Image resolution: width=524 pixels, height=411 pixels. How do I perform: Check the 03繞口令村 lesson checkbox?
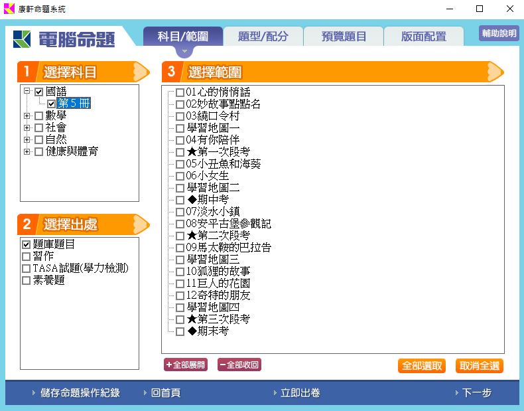coord(180,116)
